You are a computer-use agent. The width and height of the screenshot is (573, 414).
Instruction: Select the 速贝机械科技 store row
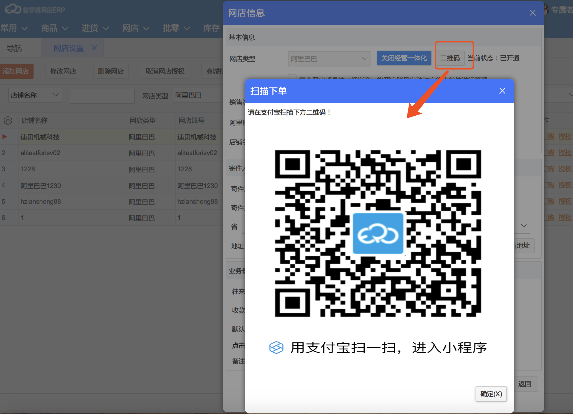111,137
